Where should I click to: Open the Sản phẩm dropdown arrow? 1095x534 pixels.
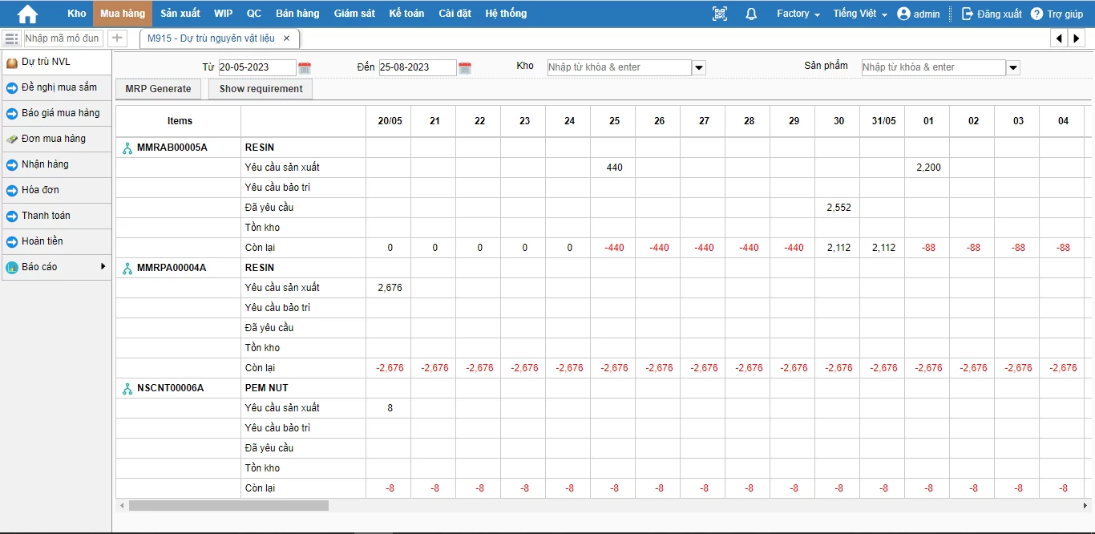(1013, 68)
